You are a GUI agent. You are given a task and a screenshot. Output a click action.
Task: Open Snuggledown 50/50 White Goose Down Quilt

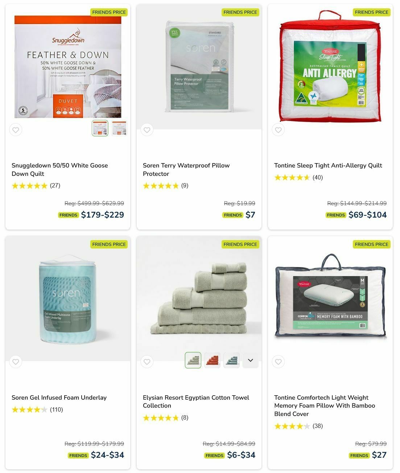[60, 170]
